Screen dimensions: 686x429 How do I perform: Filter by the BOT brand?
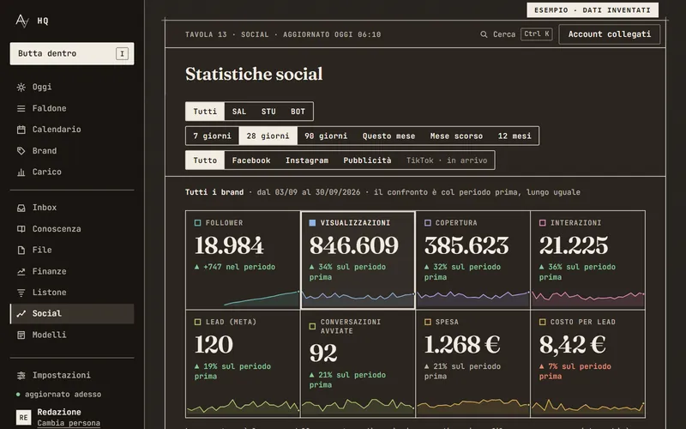click(x=298, y=112)
